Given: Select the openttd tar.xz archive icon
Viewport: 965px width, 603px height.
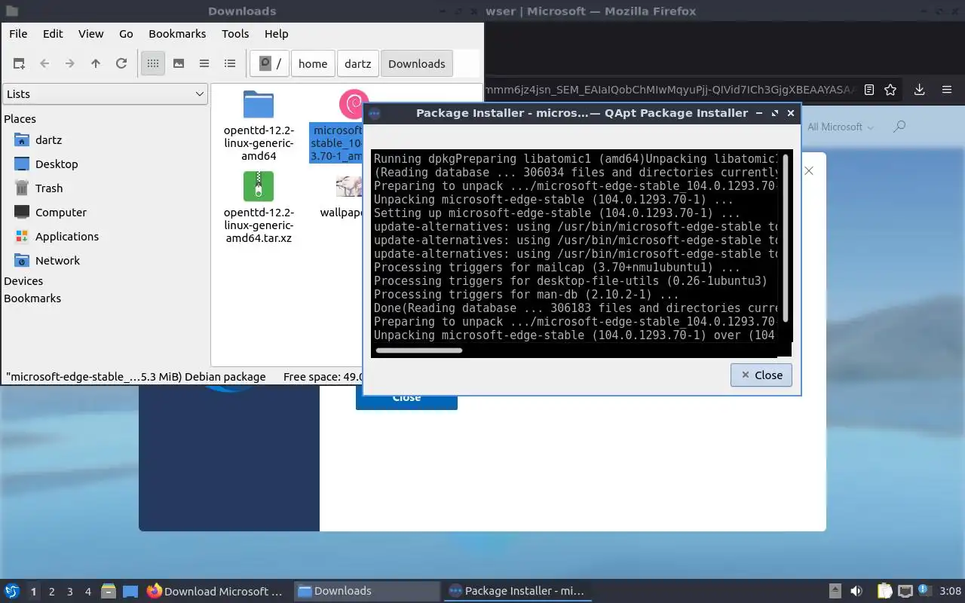Looking at the screenshot, I should (259, 186).
